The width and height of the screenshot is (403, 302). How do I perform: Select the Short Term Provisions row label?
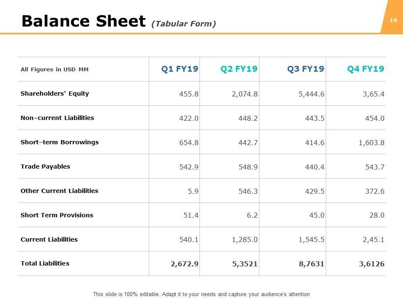click(x=57, y=215)
